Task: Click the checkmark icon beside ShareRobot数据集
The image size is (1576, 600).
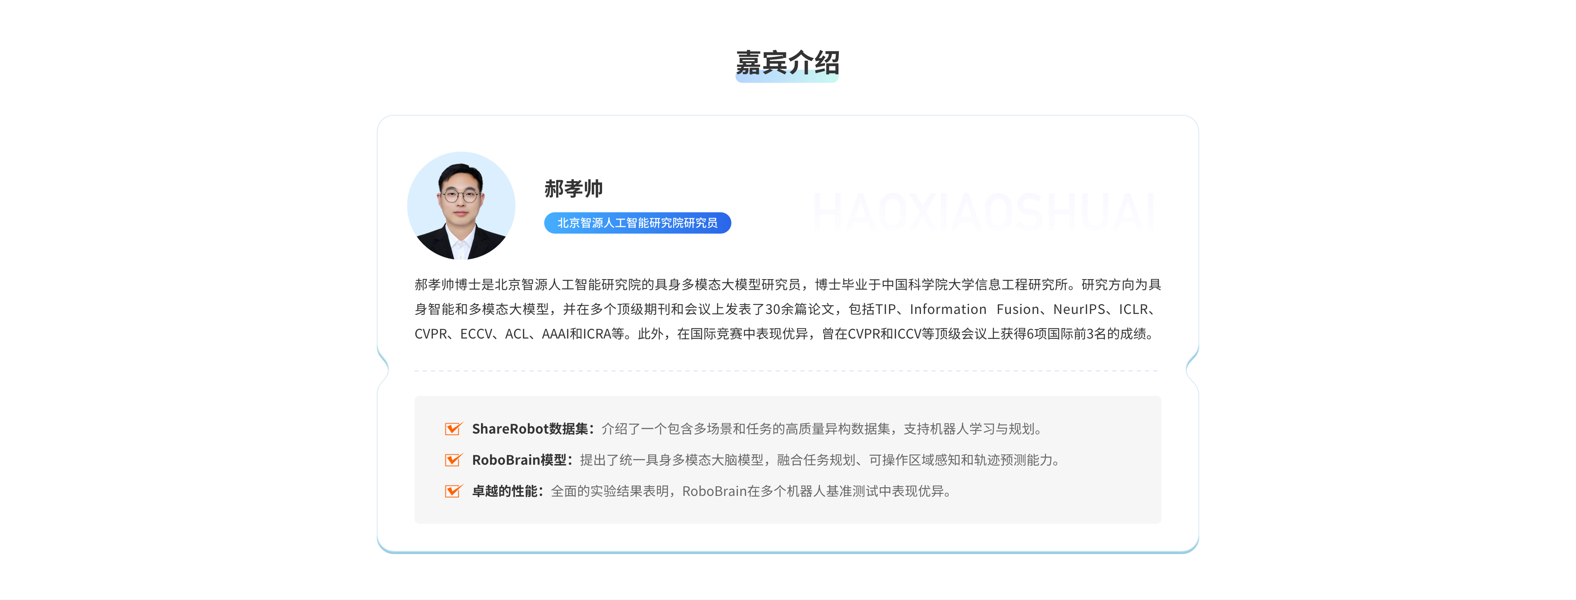Action: click(454, 429)
